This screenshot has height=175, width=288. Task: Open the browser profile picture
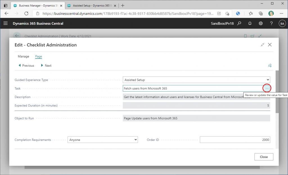point(271,13)
